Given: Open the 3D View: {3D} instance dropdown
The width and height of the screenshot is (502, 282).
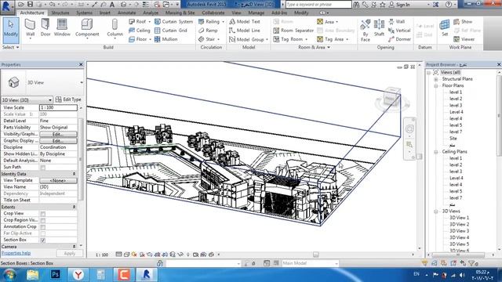Looking at the screenshot, I should (x=27, y=100).
